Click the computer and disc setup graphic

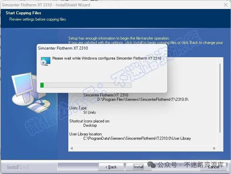(x=31, y=93)
